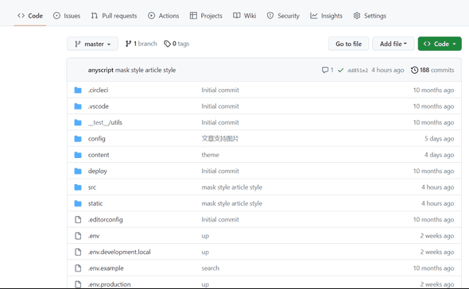469x289 pixels.
Task: Open up commit message in .env row
Action: 205,236
